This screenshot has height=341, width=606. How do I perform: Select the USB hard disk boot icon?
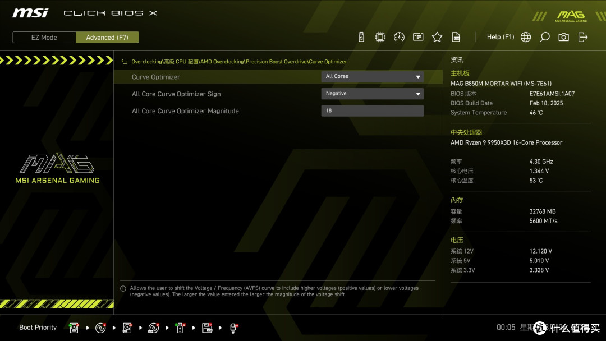127,328
